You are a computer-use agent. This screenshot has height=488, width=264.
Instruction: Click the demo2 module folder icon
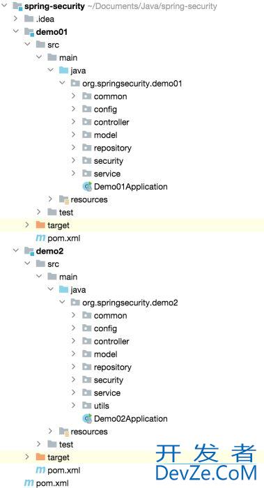tap(29, 251)
